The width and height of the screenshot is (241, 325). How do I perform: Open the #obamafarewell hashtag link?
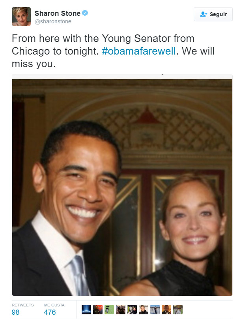tap(139, 51)
